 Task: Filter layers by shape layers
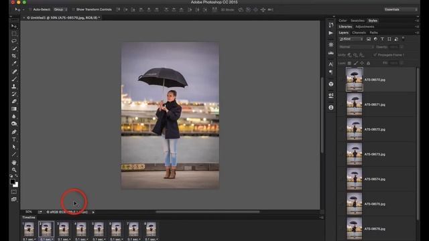[x=389, y=39]
